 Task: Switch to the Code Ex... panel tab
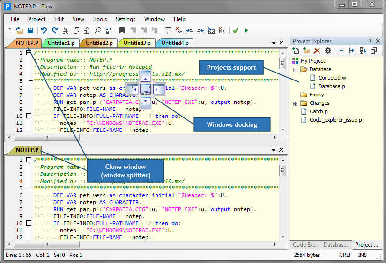305,245
